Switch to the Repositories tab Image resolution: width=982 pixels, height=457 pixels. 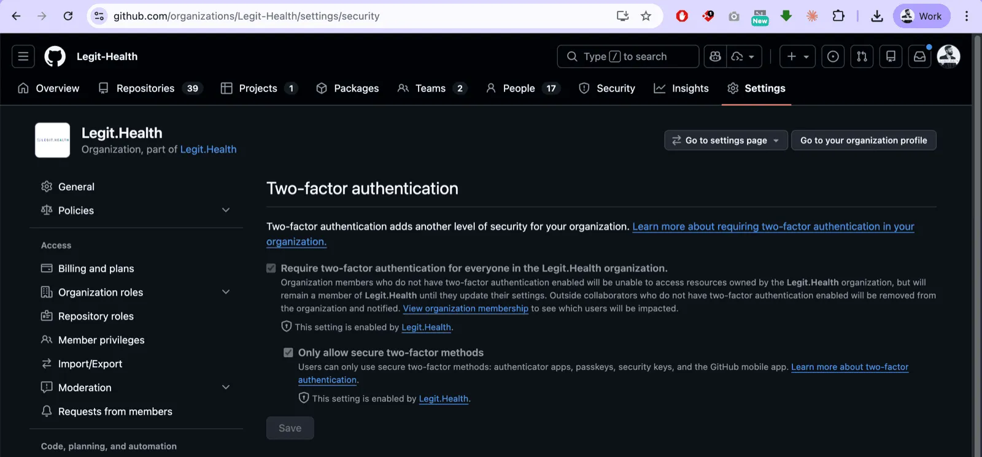click(x=151, y=88)
